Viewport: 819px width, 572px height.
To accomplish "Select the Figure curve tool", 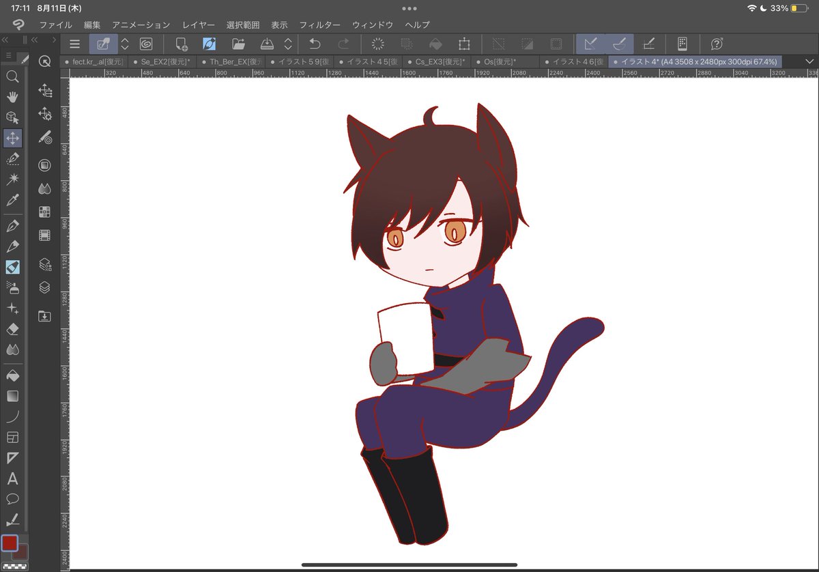I will tap(12, 416).
